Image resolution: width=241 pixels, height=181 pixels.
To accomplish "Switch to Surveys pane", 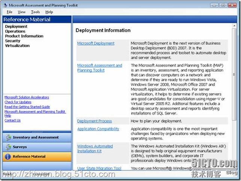I will [37, 147].
